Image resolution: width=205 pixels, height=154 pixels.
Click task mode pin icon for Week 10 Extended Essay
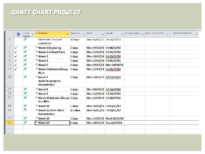tap(25, 98)
